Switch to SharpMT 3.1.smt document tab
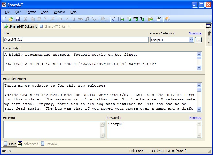Image resolution: width=213 pixels, height=155 pixels. click(20, 26)
